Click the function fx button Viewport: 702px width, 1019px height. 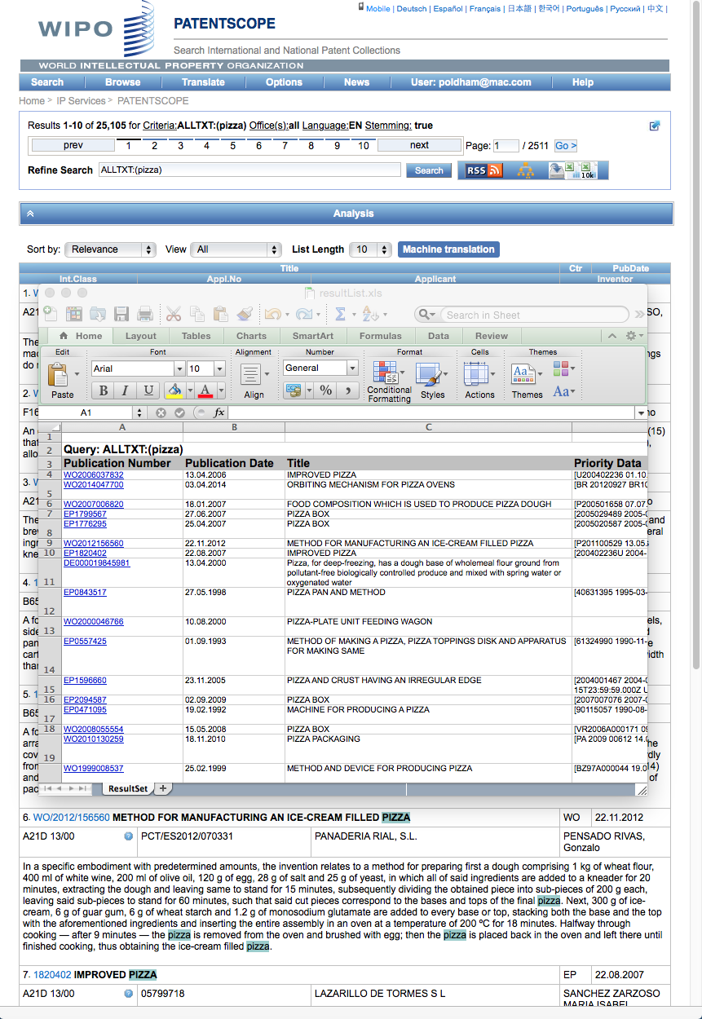tap(219, 413)
